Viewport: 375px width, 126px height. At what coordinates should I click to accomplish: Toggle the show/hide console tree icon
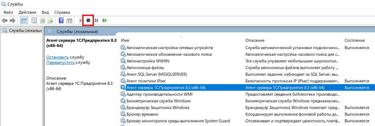click(24, 20)
